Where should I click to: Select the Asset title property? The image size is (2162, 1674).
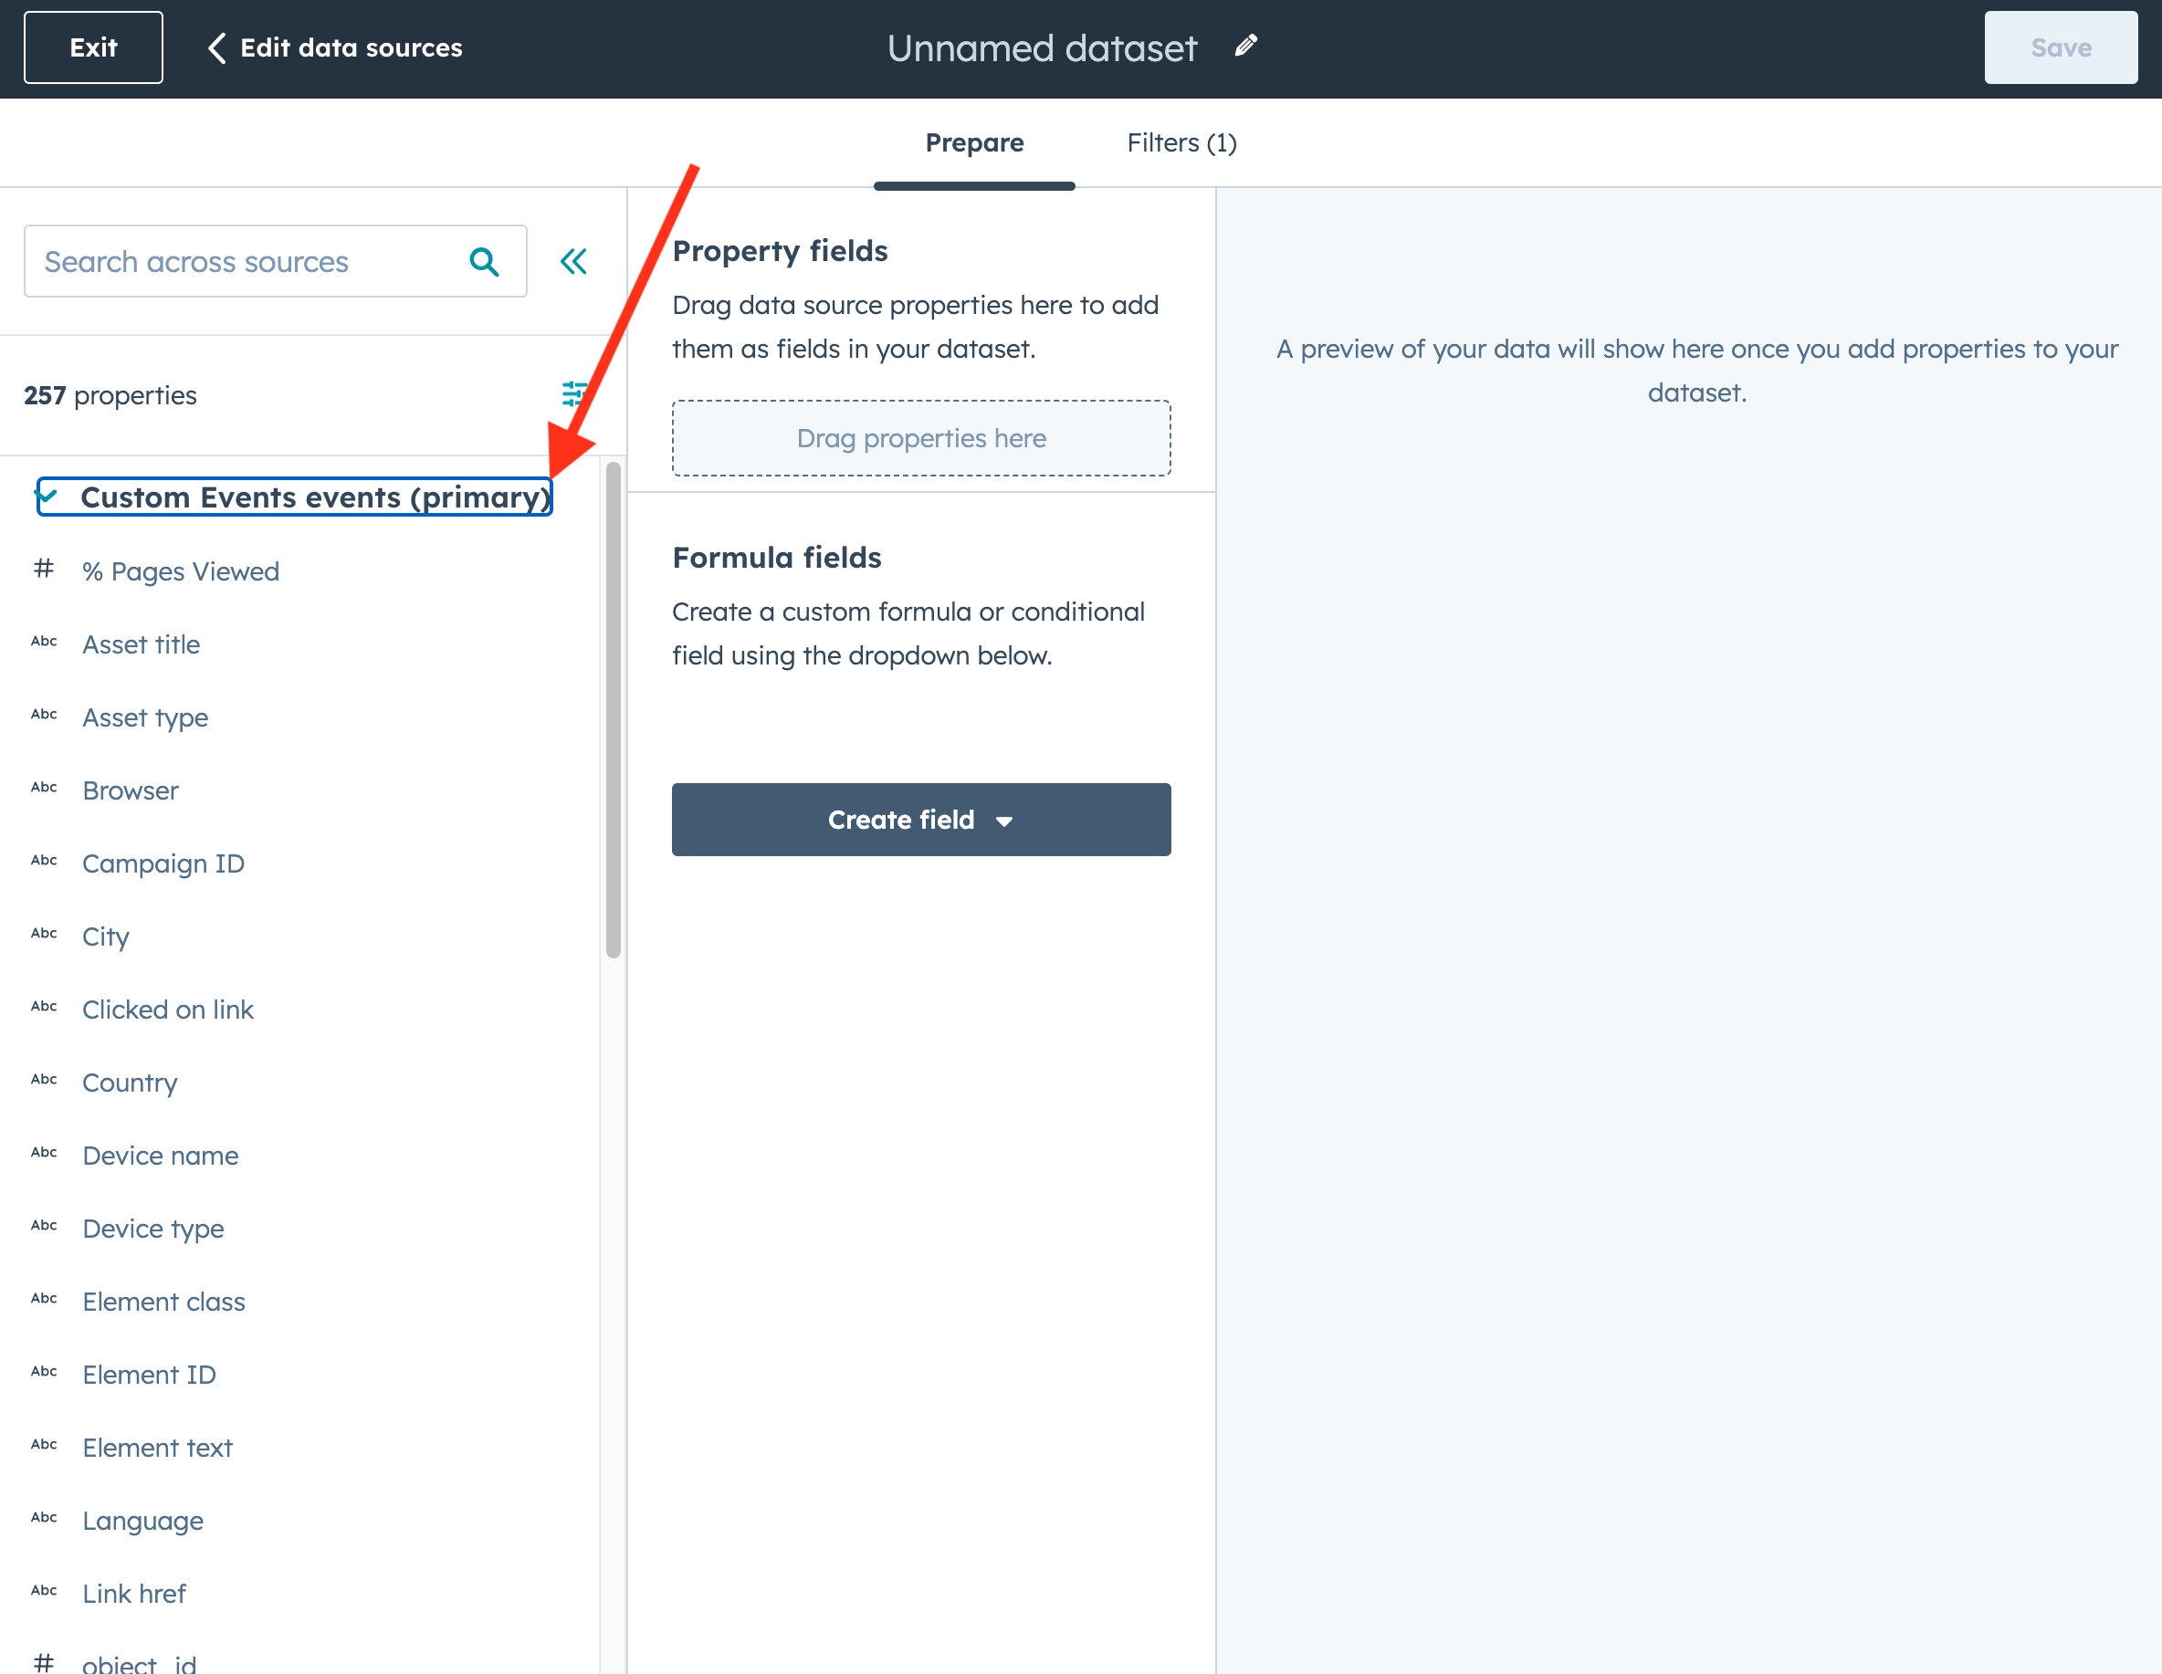pos(141,644)
